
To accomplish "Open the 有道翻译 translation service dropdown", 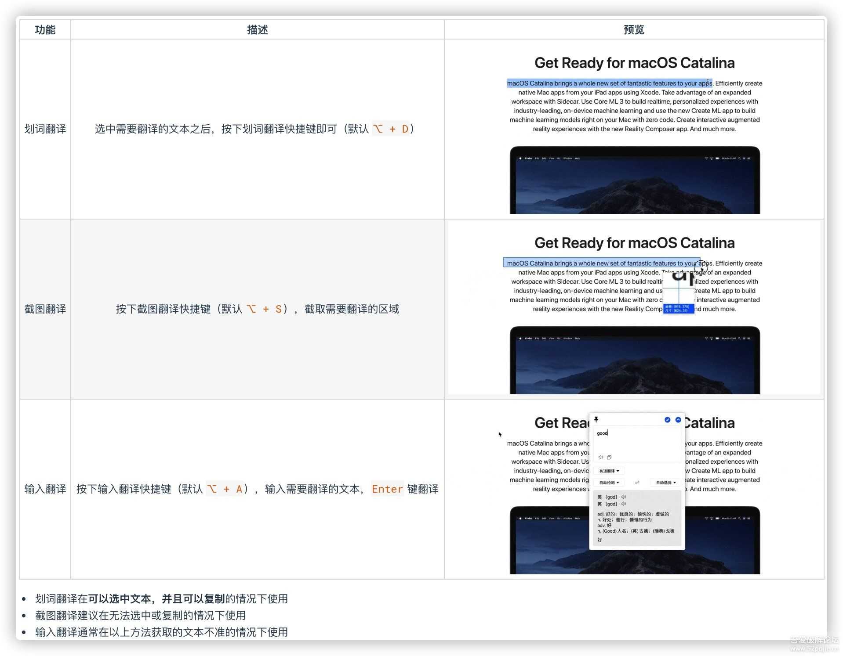I will pos(609,471).
